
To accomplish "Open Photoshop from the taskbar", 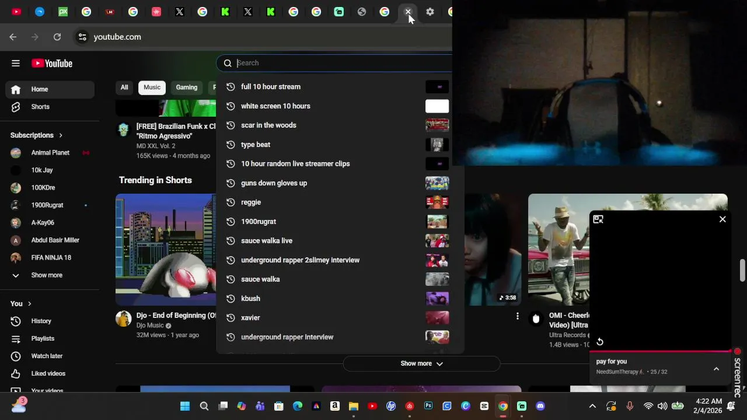I will pyautogui.click(x=428, y=406).
